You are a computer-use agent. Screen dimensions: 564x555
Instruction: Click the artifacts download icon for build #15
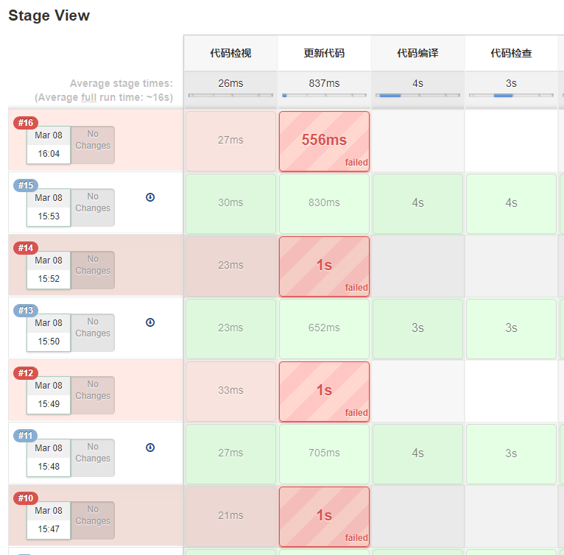click(150, 197)
